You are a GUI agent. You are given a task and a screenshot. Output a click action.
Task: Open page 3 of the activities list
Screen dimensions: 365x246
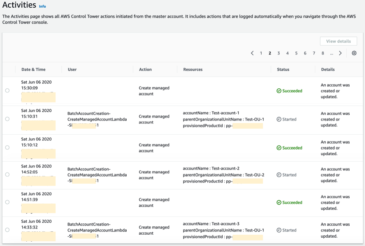click(278, 53)
